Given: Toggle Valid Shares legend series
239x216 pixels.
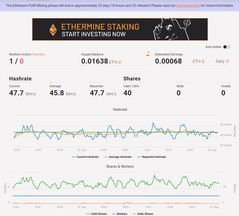Looking at the screenshot, I should (96, 214).
